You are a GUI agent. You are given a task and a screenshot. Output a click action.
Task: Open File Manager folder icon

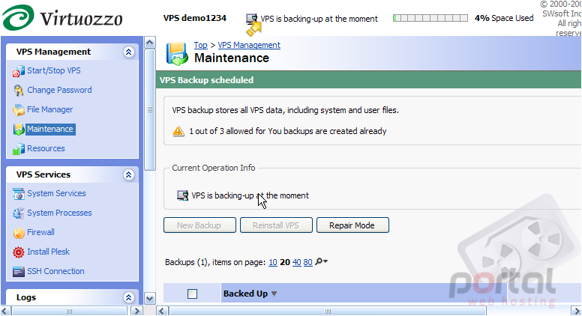(19, 109)
